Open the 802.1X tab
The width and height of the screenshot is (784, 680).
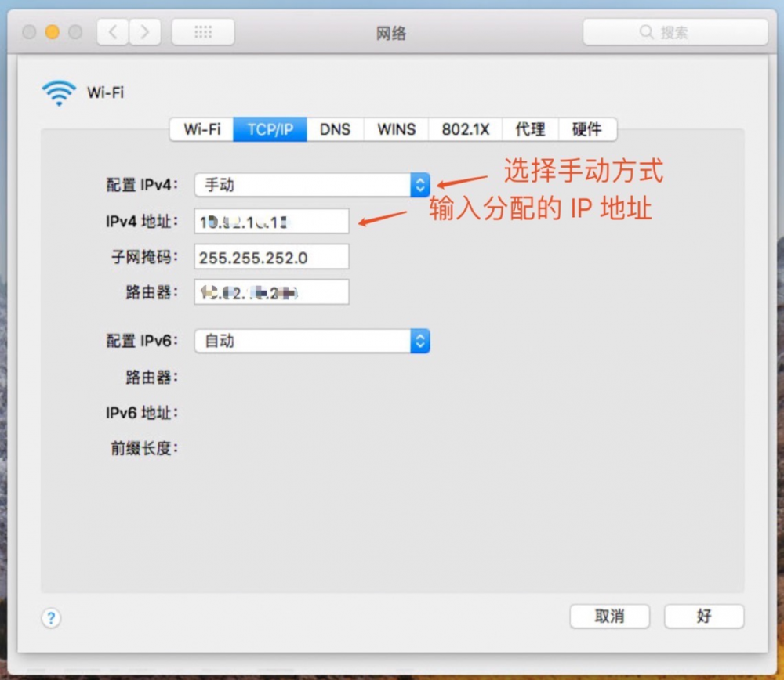click(465, 129)
